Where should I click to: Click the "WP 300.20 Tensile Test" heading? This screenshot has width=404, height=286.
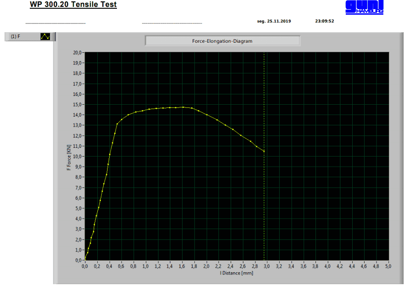pos(73,5)
